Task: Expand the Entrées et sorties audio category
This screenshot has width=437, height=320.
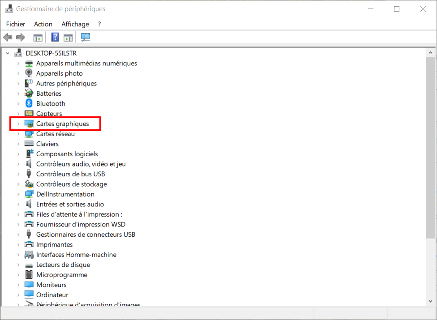Action: [x=18, y=204]
